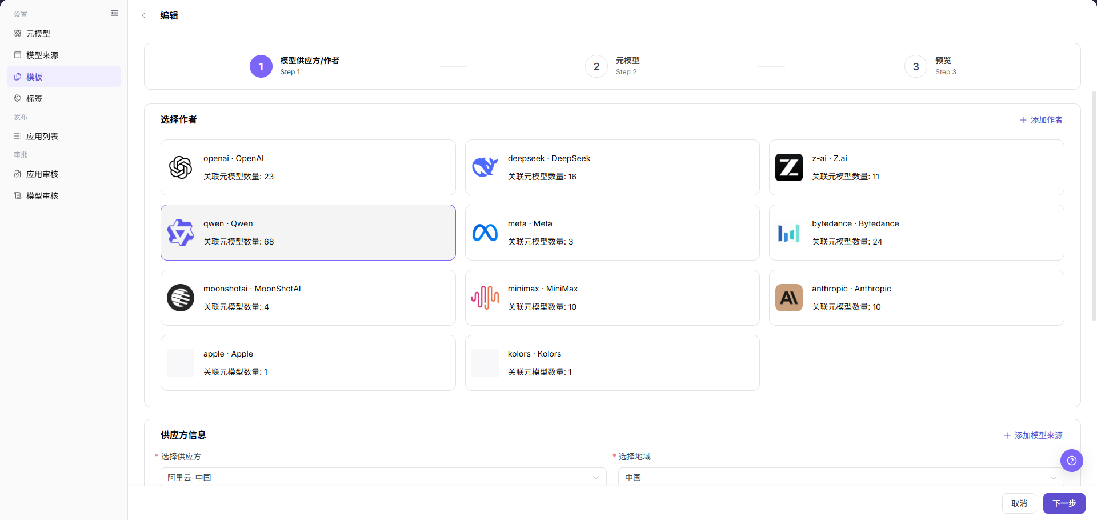1097x520 pixels.
Task: Choose the z-ai · Z.ai author card
Action: coord(916,167)
